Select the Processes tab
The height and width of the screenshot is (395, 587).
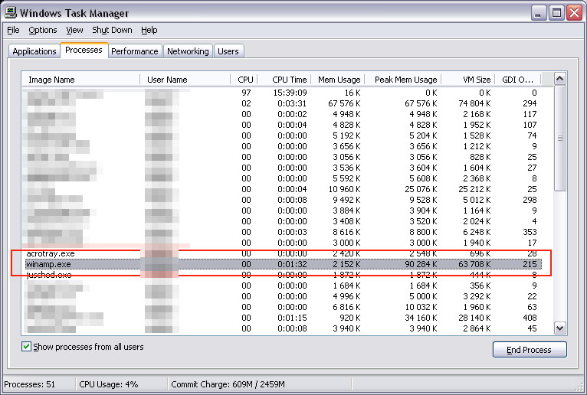tap(84, 50)
